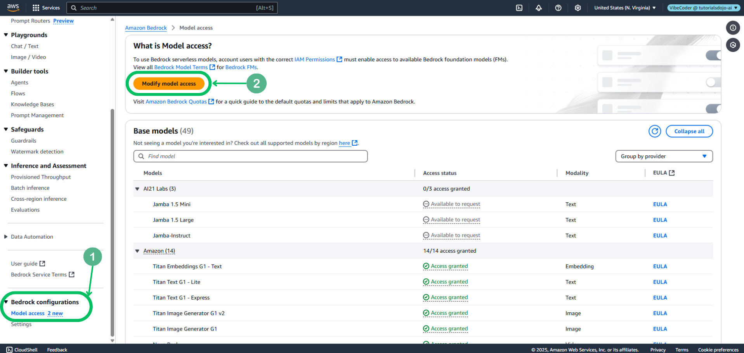
Task: Click the AWS logo home icon
Action: (x=13, y=7)
